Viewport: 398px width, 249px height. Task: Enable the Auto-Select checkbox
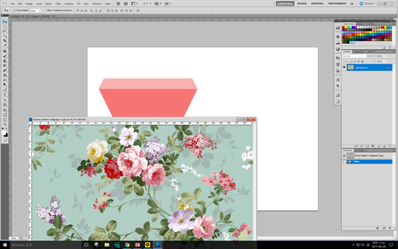point(15,10)
